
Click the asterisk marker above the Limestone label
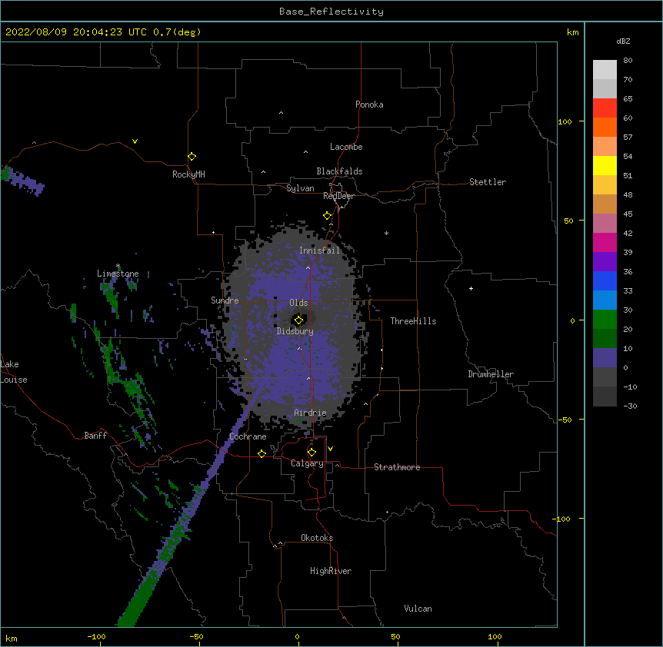coord(118,266)
